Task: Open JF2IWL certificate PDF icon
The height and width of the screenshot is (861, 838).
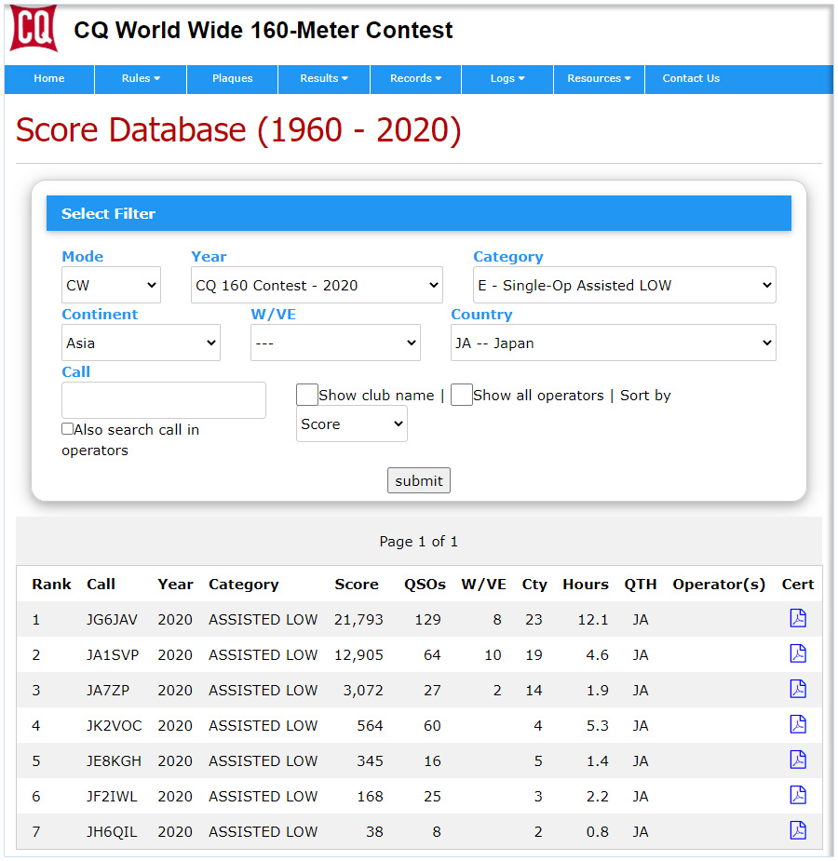Action: click(x=798, y=796)
